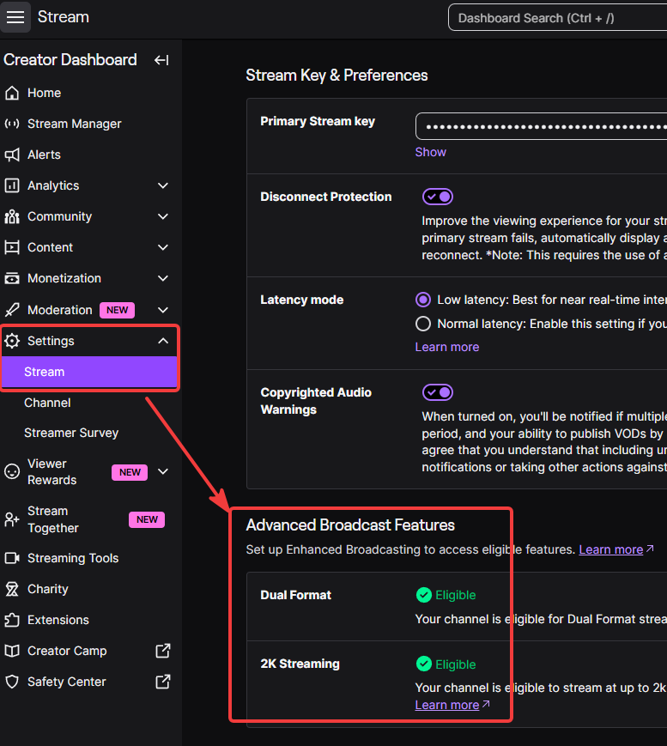
Task: Click the Alerts megaphone icon
Action: pos(12,155)
